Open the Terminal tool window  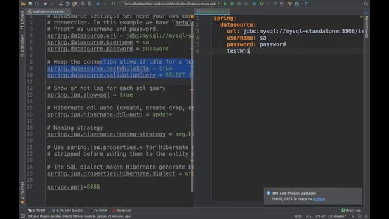tap(98, 210)
